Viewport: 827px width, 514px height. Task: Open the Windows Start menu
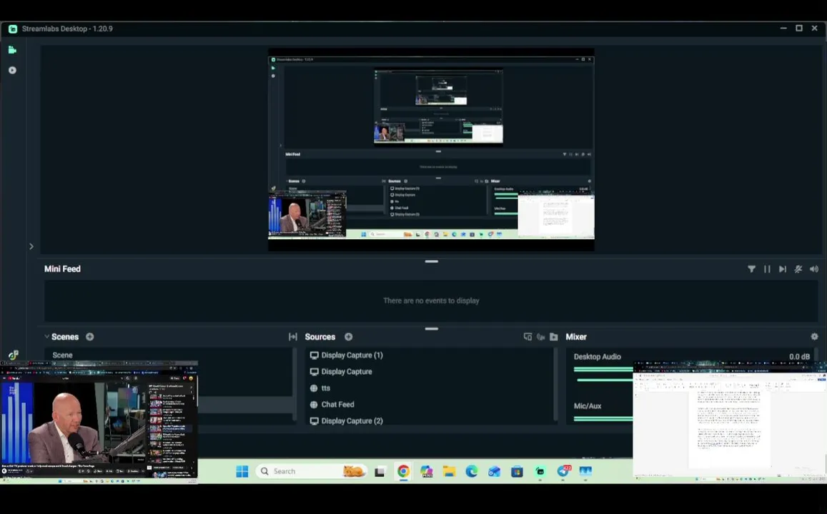(x=242, y=471)
